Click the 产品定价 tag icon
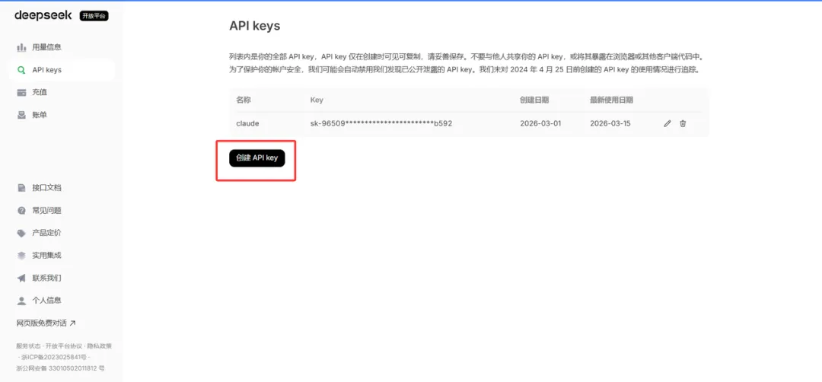This screenshot has height=382, width=822. 21,233
